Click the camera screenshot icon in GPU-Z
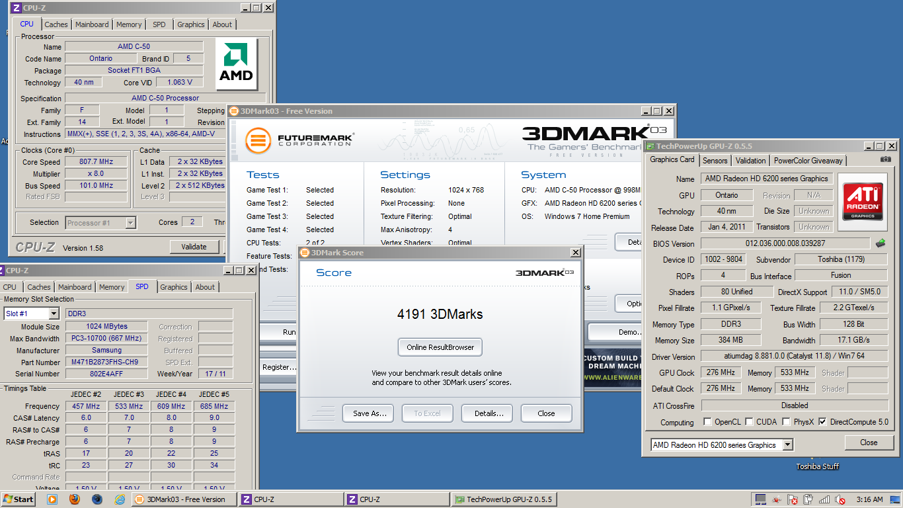Screen dimensions: 903x508 click(886, 159)
